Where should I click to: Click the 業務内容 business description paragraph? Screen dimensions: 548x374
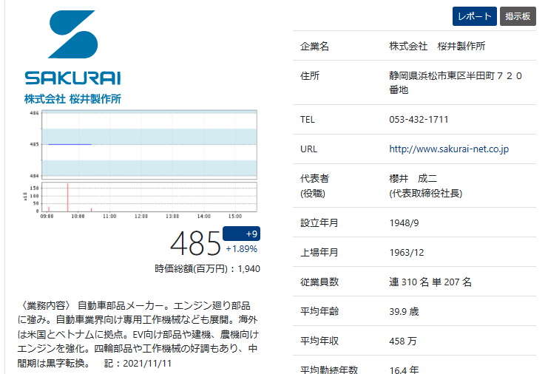tap(138, 334)
